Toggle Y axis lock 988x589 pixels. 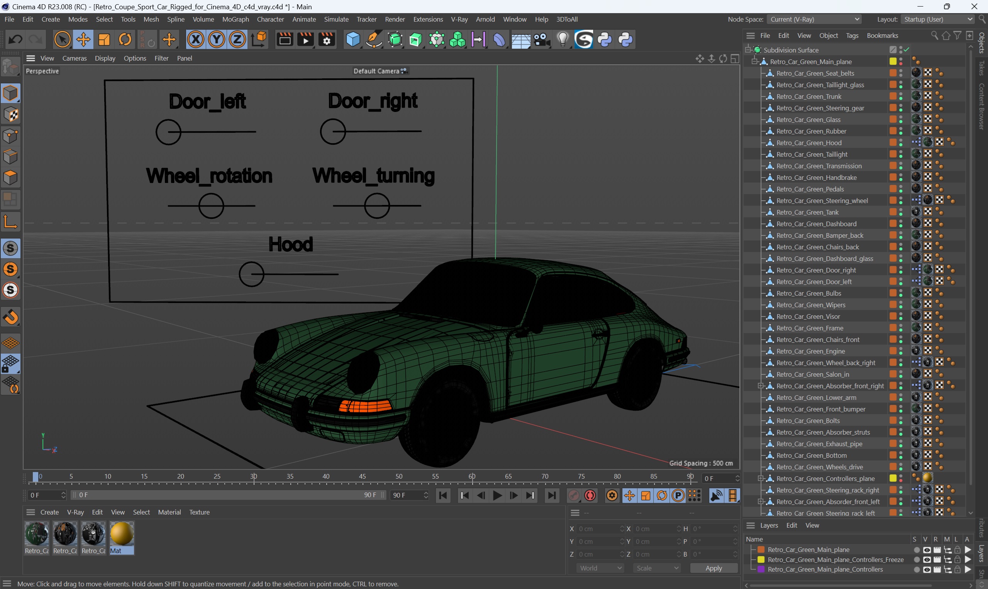click(x=217, y=40)
